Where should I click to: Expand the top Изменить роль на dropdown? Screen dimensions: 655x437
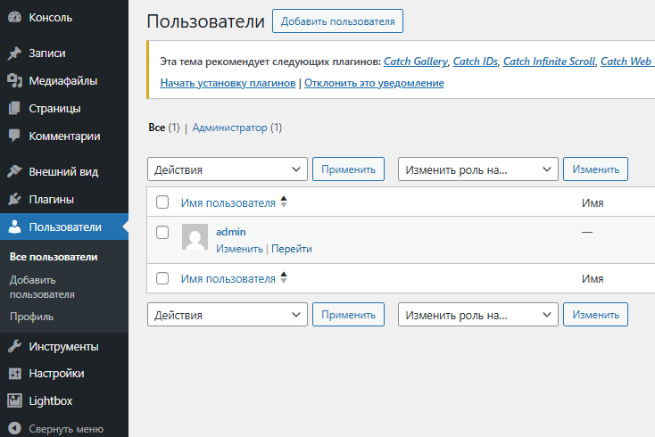[477, 169]
